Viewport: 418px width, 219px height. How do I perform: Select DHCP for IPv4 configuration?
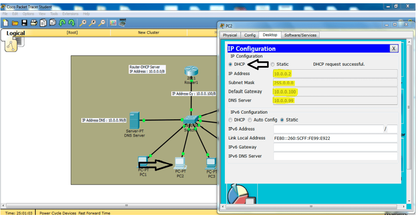230,64
